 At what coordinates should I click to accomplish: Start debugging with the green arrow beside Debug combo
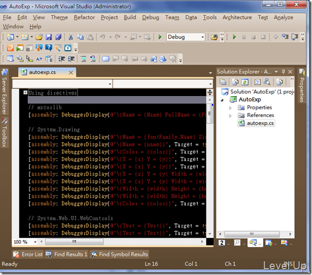[160, 37]
